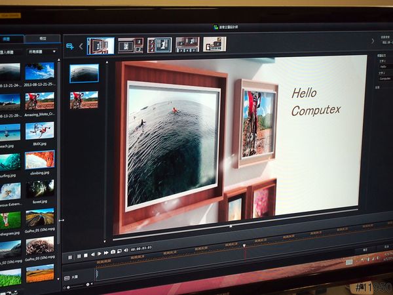The image size is (393, 295).
Task: Show next theme templates with right arrow
Action: (x=373, y=41)
